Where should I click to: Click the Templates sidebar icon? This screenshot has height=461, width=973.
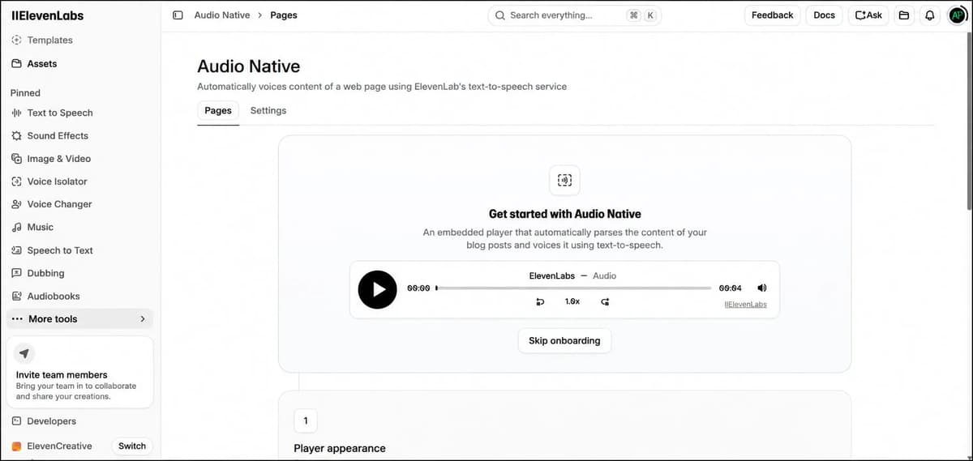[x=17, y=40]
